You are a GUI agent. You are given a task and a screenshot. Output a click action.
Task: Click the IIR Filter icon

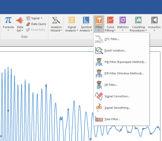point(99,85)
